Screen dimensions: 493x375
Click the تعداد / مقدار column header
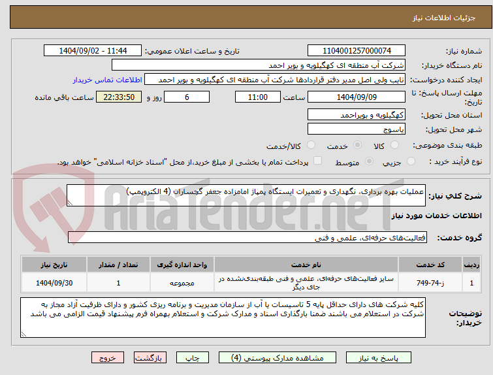click(x=118, y=265)
